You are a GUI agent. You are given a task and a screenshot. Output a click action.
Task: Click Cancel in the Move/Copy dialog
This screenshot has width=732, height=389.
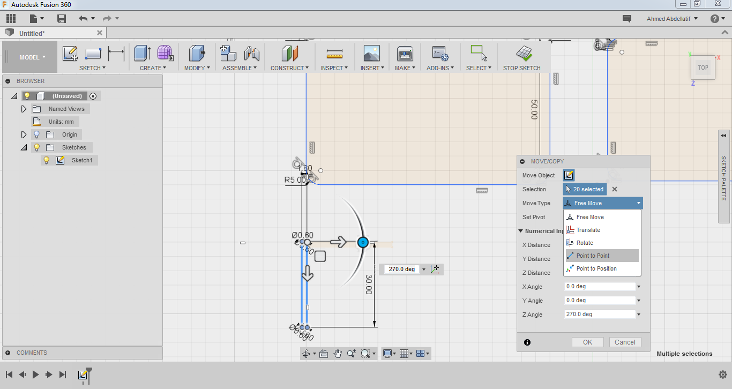point(625,342)
